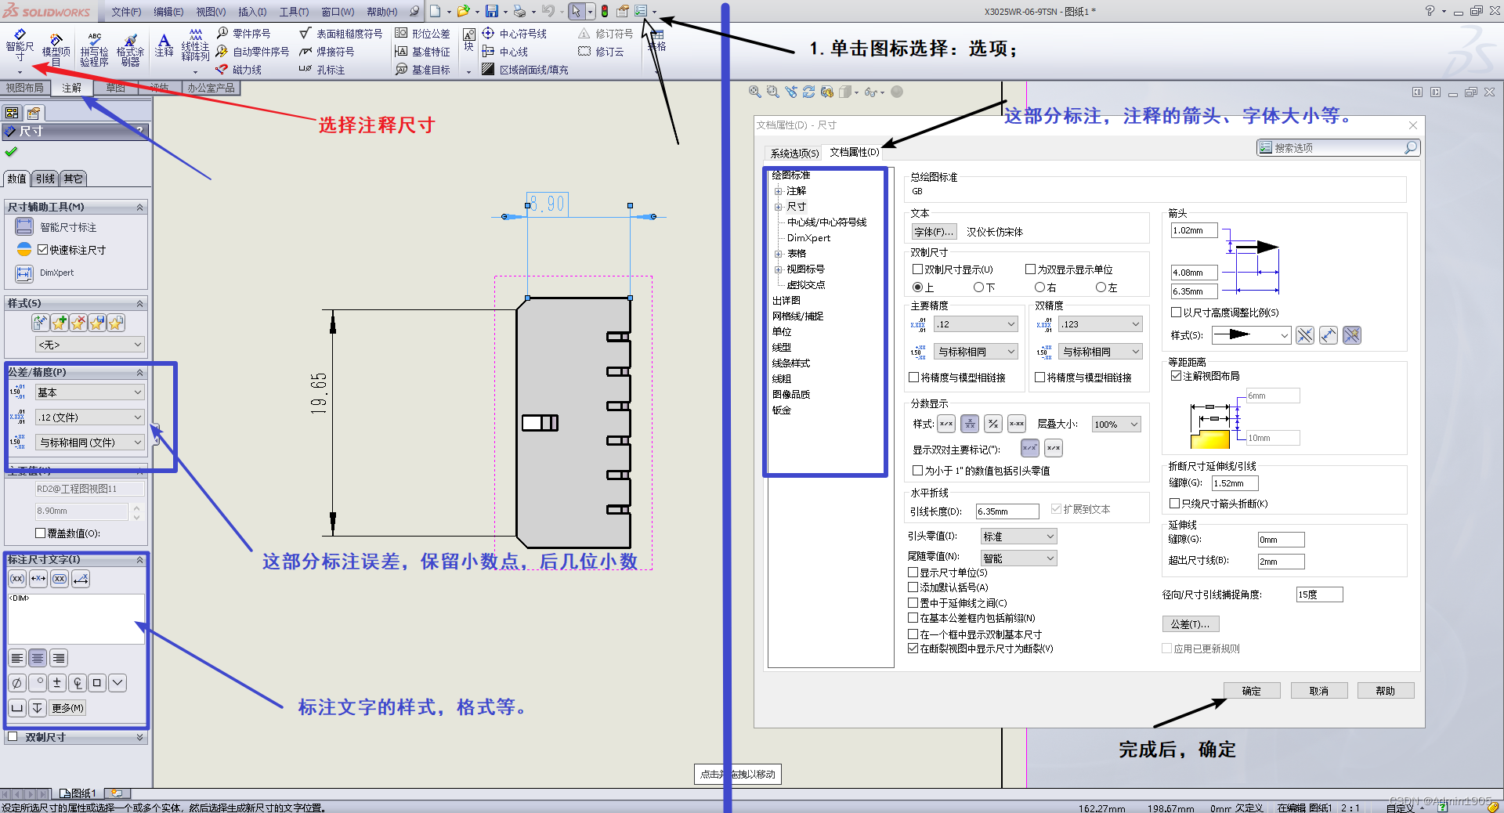The height and width of the screenshot is (813, 1504).
Task: Select 出详图 in options tree
Action: coord(786,300)
